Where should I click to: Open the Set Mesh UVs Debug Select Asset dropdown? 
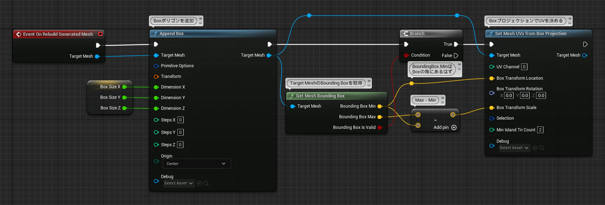tap(514, 148)
